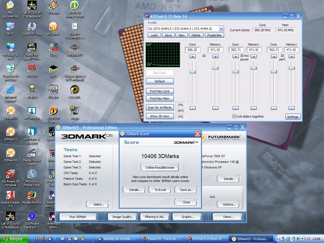This screenshot has height=243, width=324.
Task: Open ATITool Settings
Action: click(292, 116)
